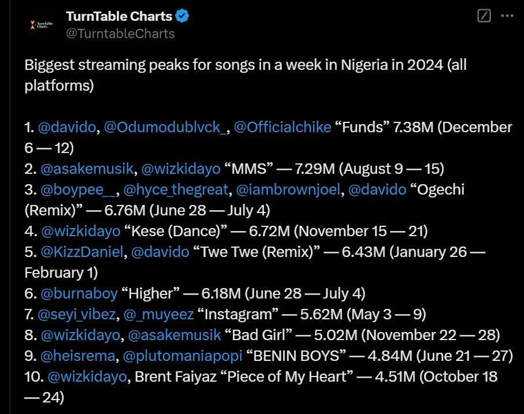Click the blue verified badge icon
The image size is (524, 414).
point(183,16)
